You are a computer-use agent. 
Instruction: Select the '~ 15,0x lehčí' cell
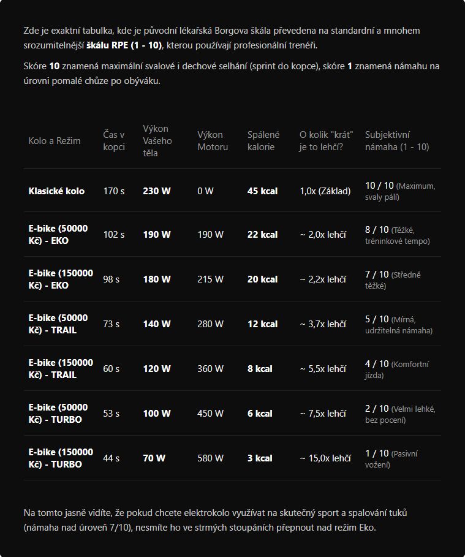325,458
